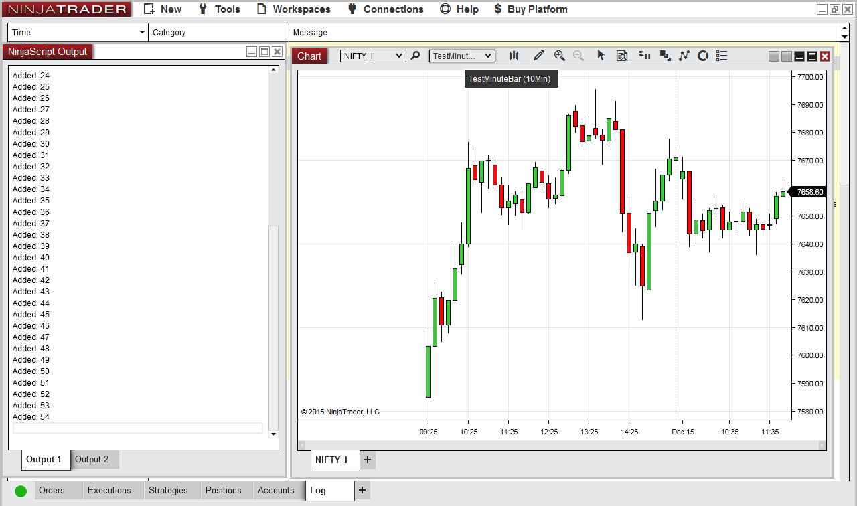Open the TestMinut... interval dropdown
Screen dimensions: 857x506
pos(462,56)
